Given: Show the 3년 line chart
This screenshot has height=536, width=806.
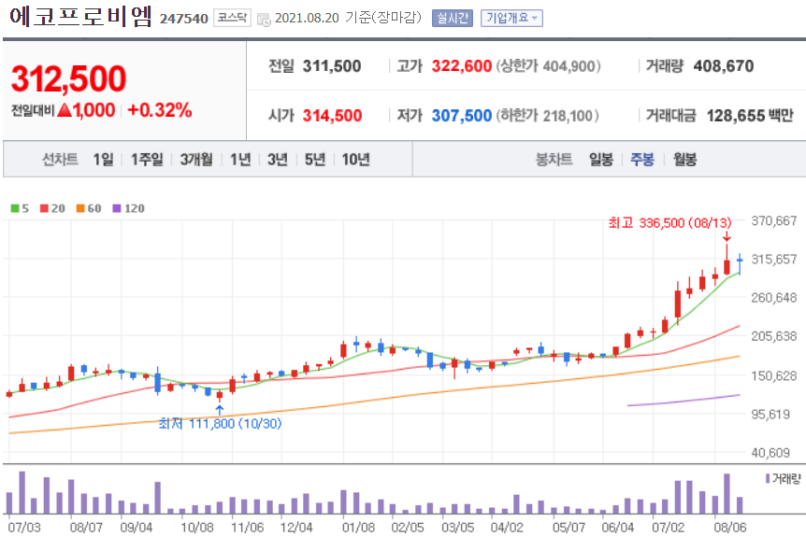Looking at the screenshot, I should [278, 160].
